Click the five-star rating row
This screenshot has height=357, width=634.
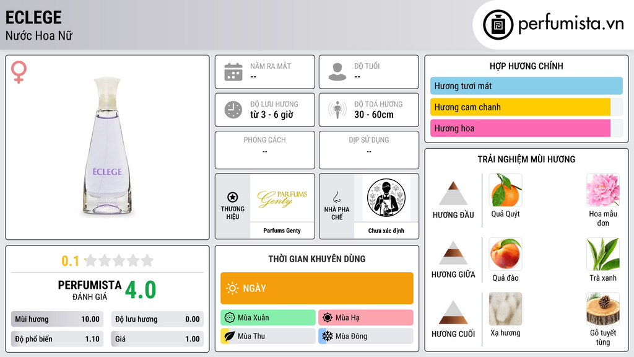(119, 260)
